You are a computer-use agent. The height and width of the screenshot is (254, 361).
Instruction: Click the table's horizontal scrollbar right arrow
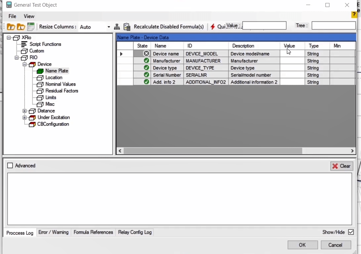click(352, 151)
